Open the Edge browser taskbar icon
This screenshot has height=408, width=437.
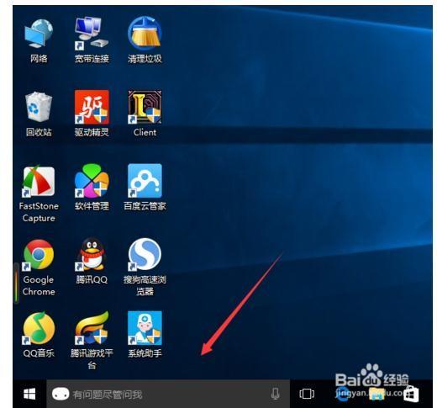[x=343, y=394]
